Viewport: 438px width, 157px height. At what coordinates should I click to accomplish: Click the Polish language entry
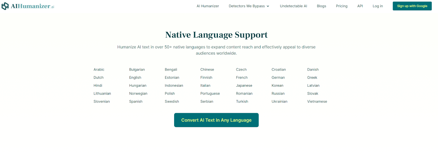[170, 93]
